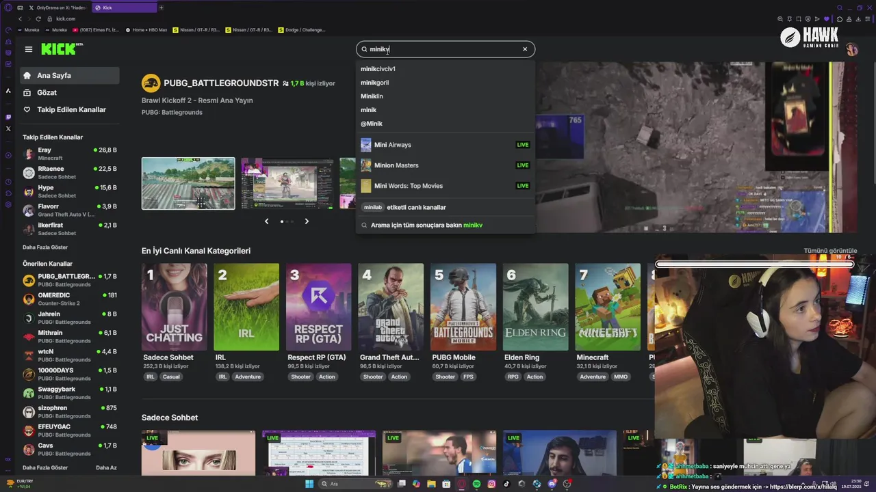876x492 pixels.
Task: Open the HBO Max bookmark
Action: [146, 30]
